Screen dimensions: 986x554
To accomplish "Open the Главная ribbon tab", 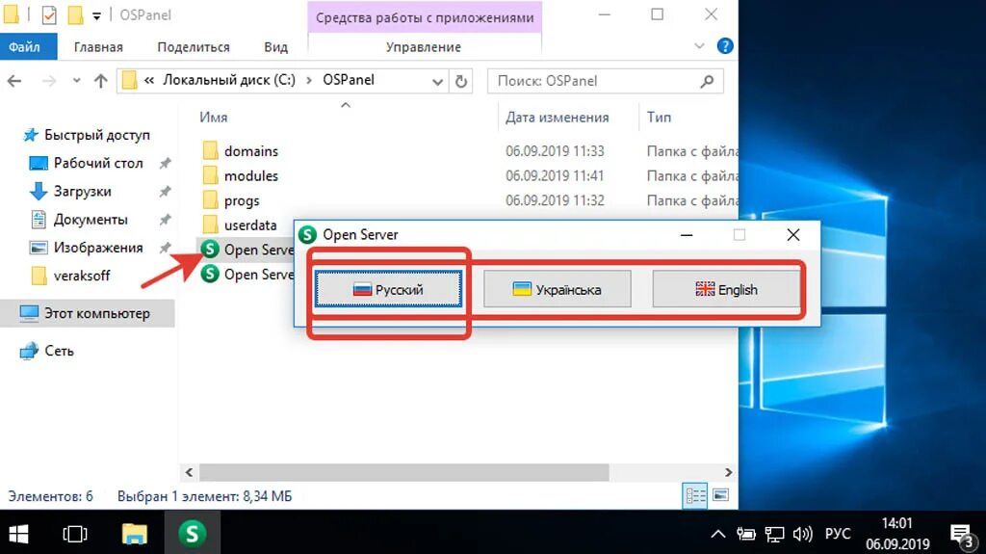I will 98,46.
